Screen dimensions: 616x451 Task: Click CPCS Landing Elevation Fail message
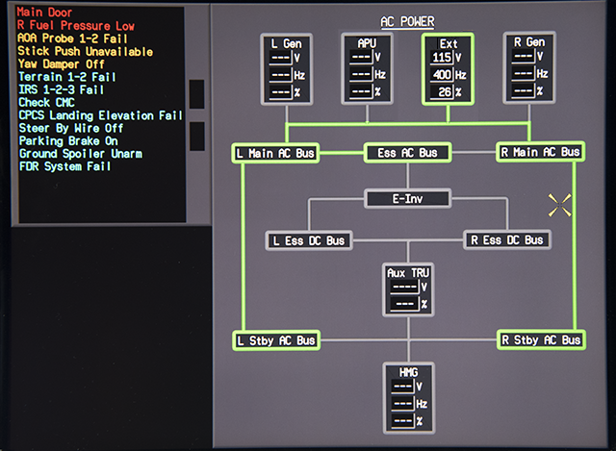click(x=100, y=115)
